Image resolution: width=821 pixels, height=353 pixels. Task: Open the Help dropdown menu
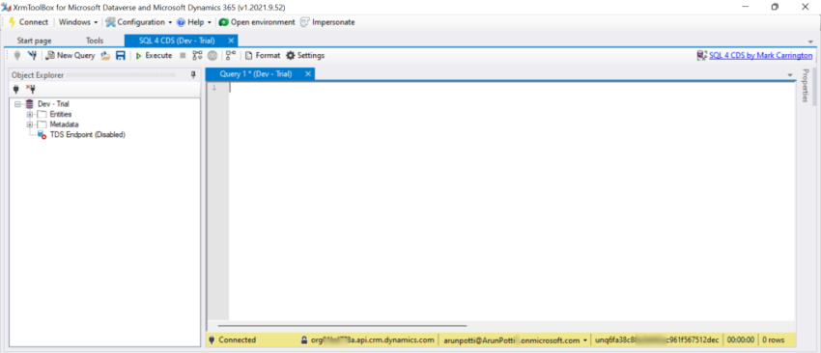point(194,22)
